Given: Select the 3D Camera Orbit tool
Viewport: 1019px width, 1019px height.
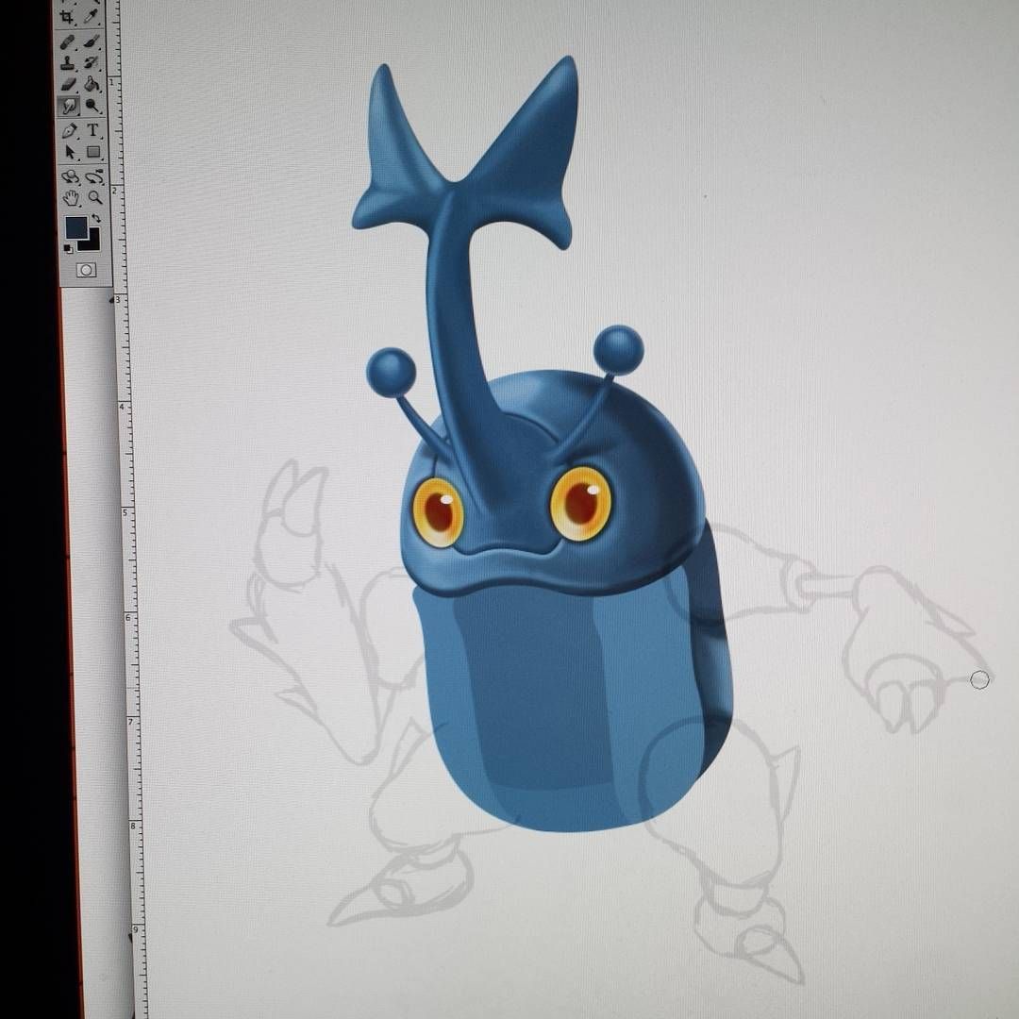Looking at the screenshot, I should tap(95, 175).
